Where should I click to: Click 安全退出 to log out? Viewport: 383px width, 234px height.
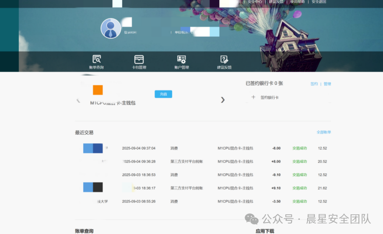tap(319, 2)
